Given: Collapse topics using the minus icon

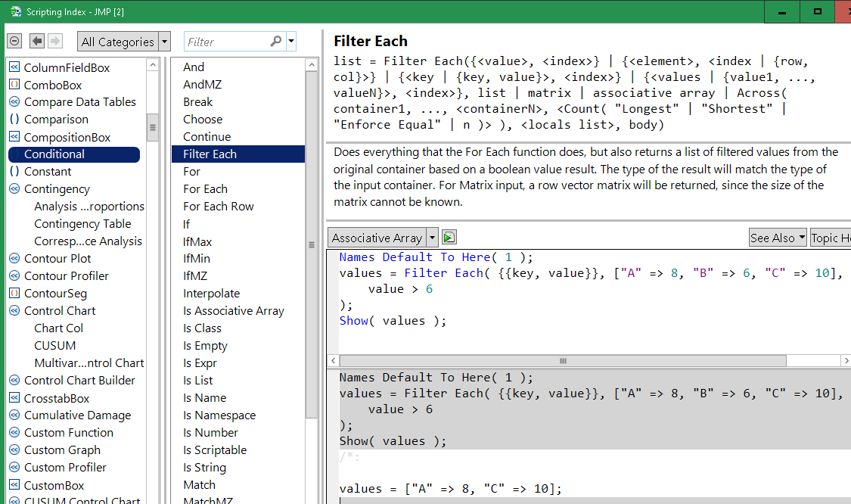Looking at the screenshot, I should point(14,41).
